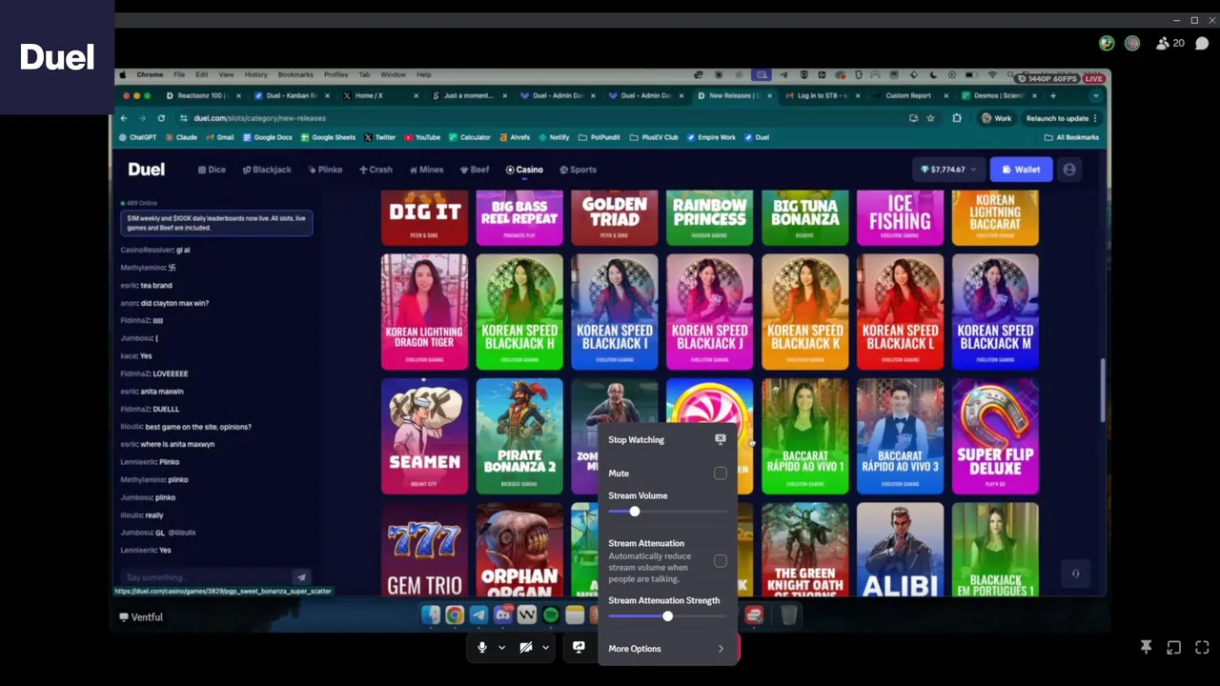Screen dimensions: 1220x686
Task: Open the Bookmarks menu in the menu bar
Action: (x=295, y=74)
